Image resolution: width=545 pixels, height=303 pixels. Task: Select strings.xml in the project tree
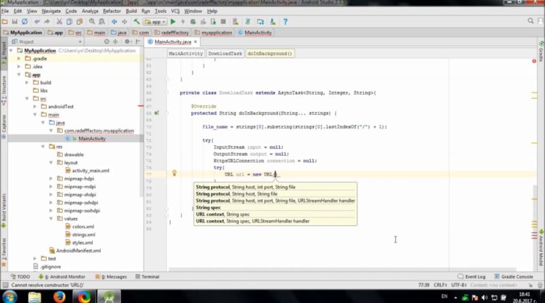coord(83,234)
